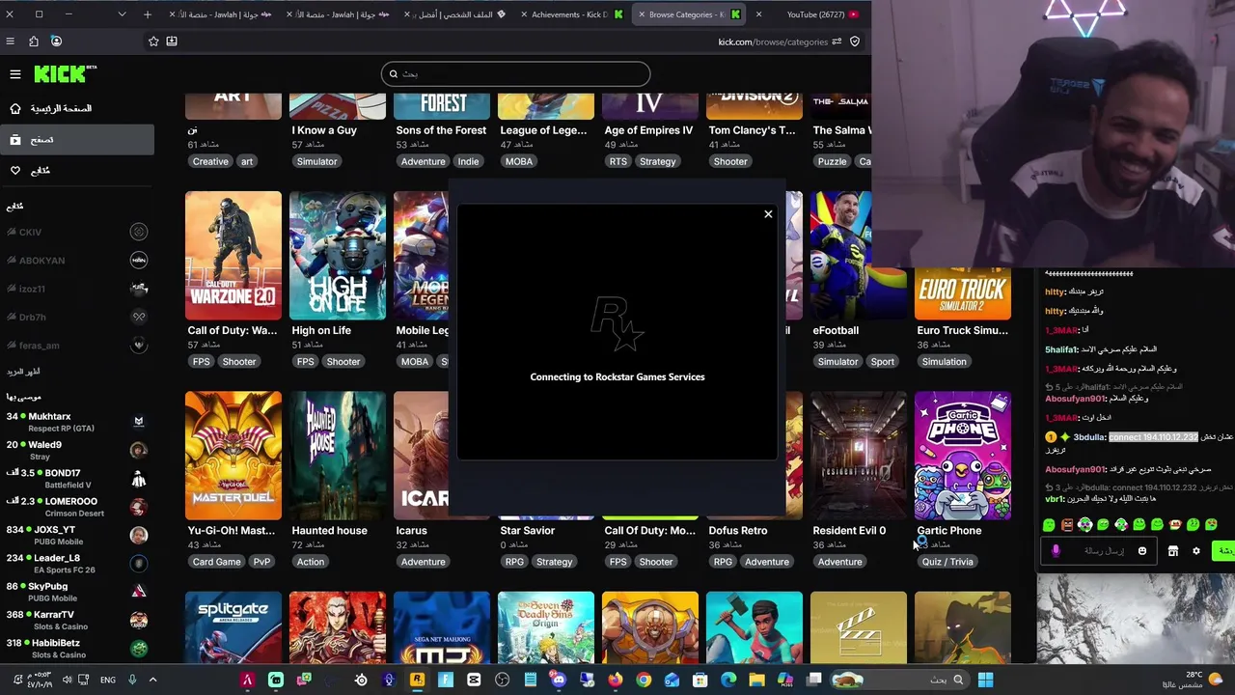Image resolution: width=1235 pixels, height=695 pixels.
Task: Open the chat emoji picker smiley
Action: pos(1142,551)
